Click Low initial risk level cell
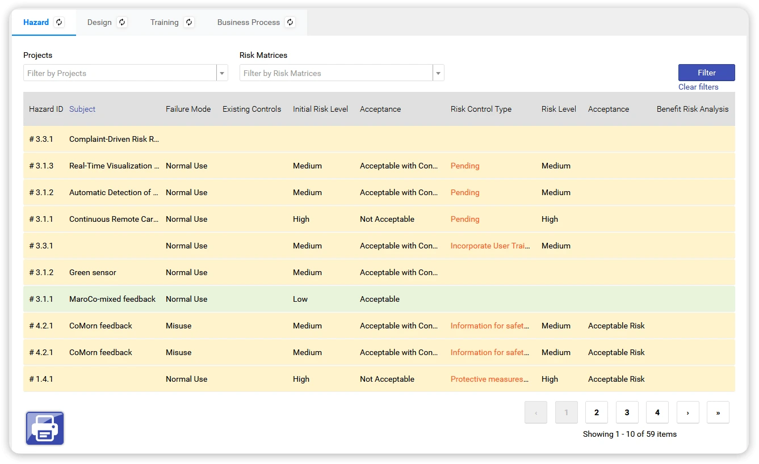The height and width of the screenshot is (464, 759). [x=300, y=299]
